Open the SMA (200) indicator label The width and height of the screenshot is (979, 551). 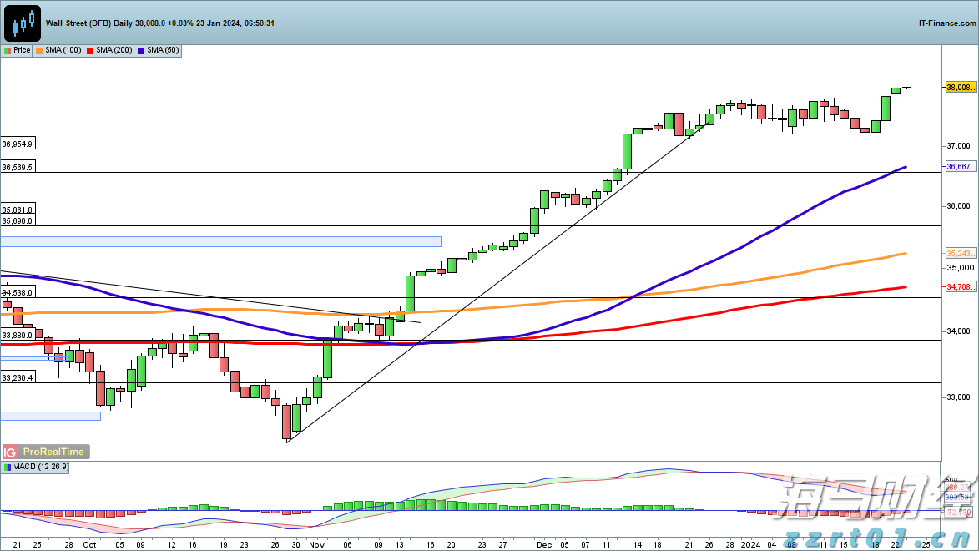(110, 51)
